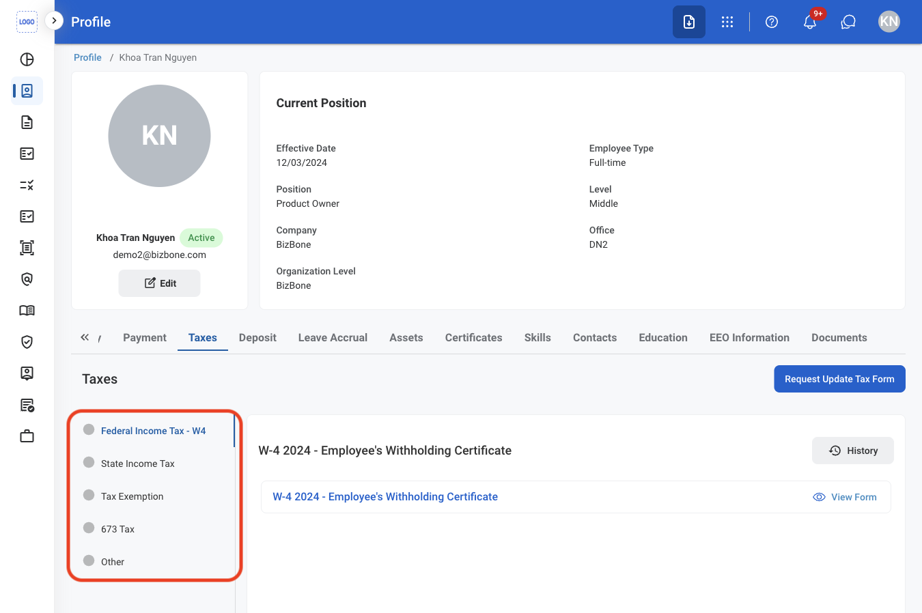The image size is (922, 613).
Task: Open the scan document sidebar icon
Action: coord(27,248)
